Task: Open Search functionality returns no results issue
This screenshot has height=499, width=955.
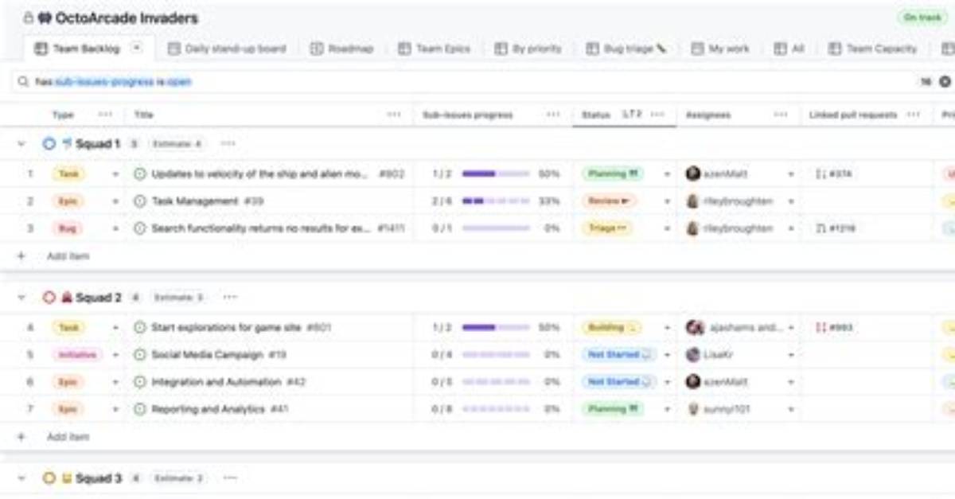Action: pyautogui.click(x=261, y=228)
